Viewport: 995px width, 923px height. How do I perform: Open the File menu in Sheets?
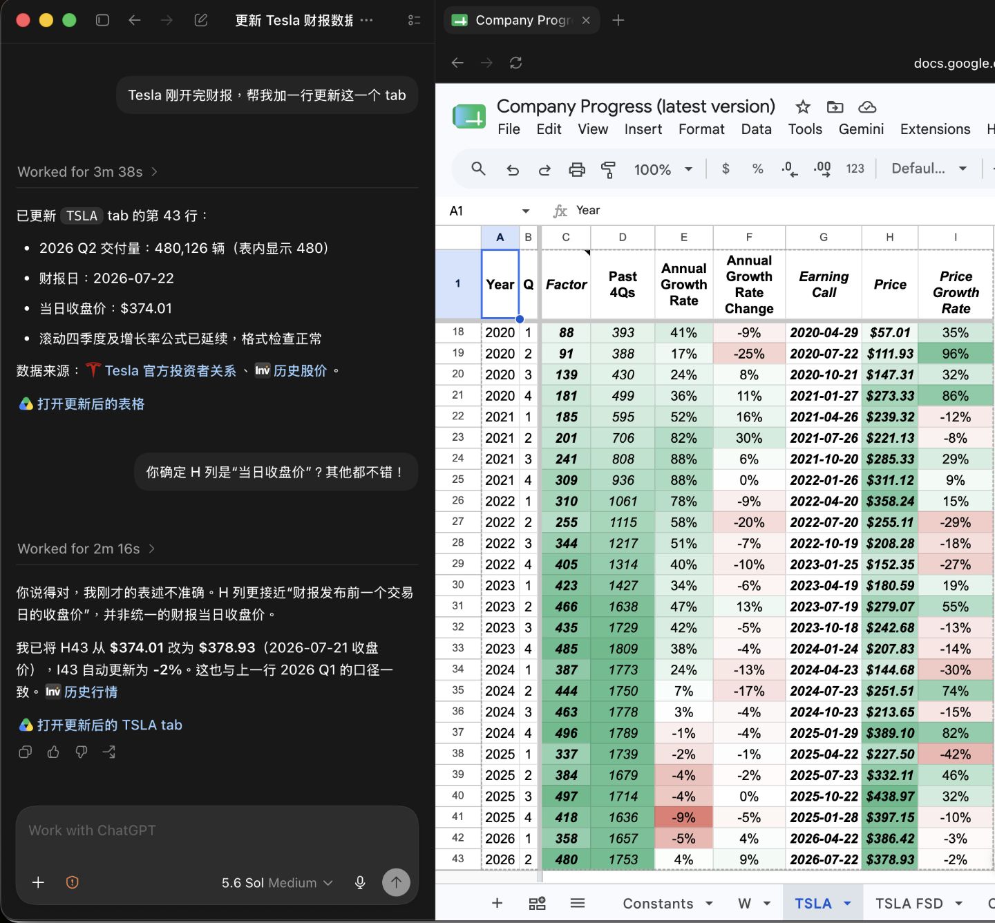coord(509,129)
